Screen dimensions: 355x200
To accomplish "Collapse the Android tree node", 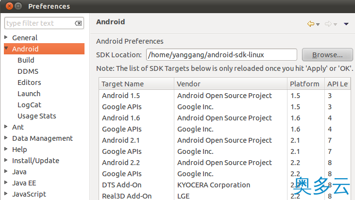I will point(6,49).
